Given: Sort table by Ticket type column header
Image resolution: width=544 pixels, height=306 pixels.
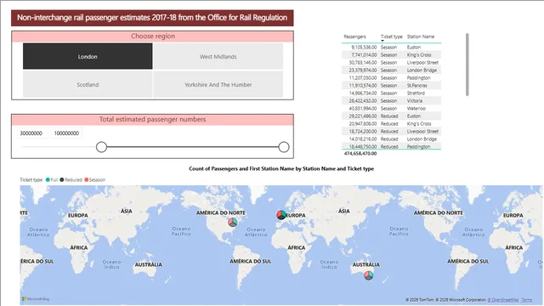Looking at the screenshot, I should [391, 37].
